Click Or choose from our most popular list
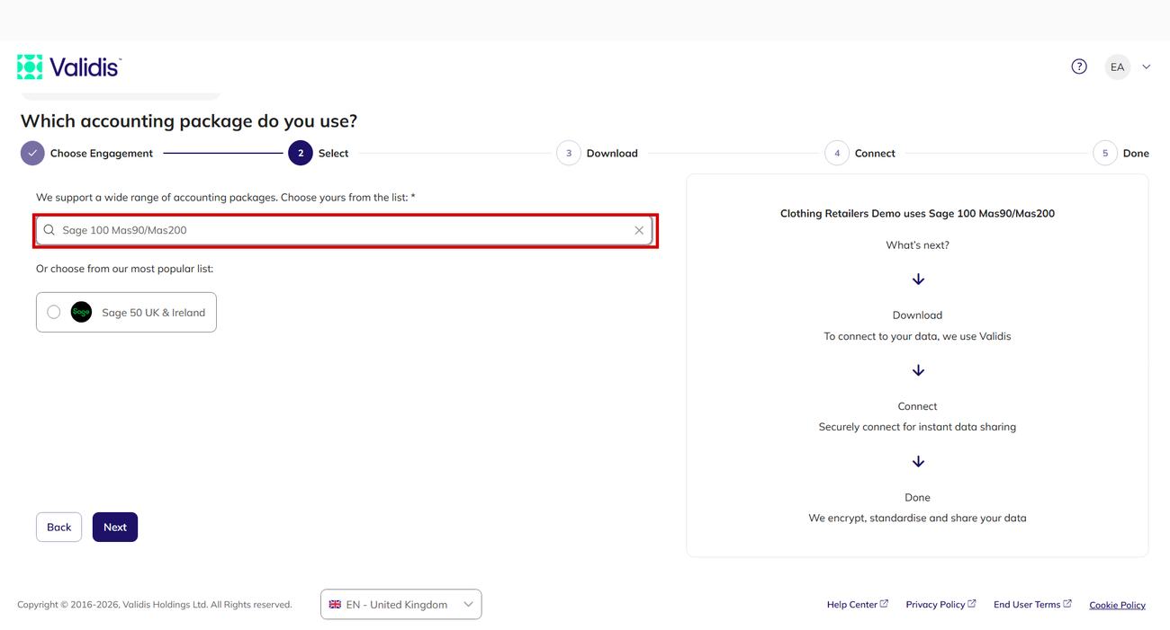 [124, 269]
